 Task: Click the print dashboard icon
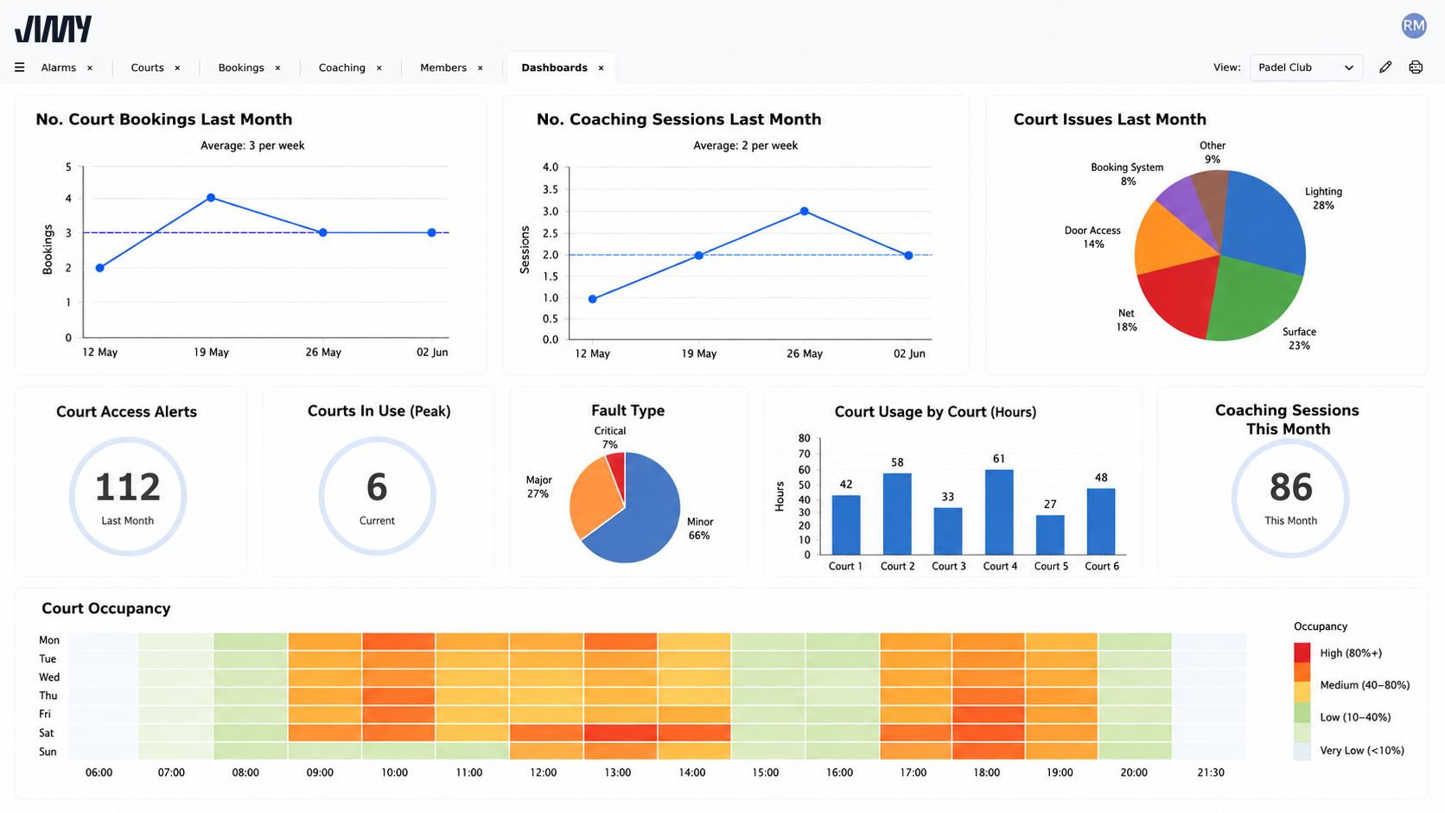pos(1416,67)
